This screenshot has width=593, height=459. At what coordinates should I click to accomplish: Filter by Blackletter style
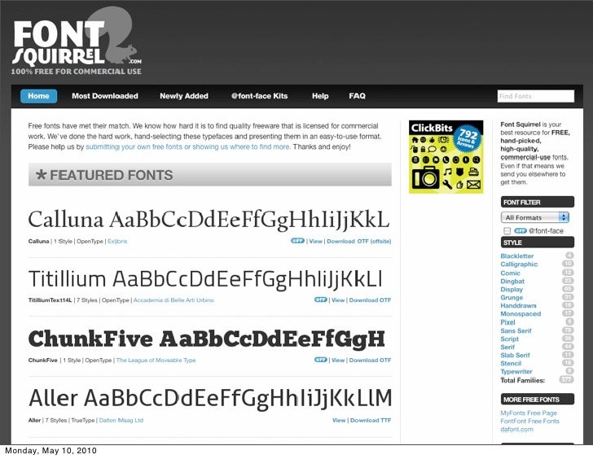[516, 256]
